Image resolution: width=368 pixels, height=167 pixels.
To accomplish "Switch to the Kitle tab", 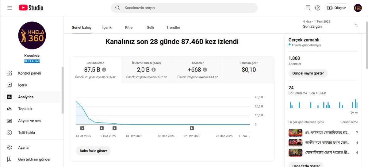I will click(x=129, y=27).
